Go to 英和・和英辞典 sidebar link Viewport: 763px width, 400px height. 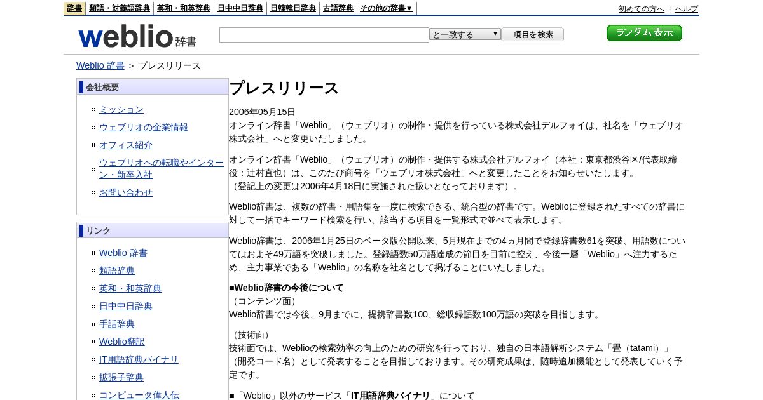click(130, 288)
